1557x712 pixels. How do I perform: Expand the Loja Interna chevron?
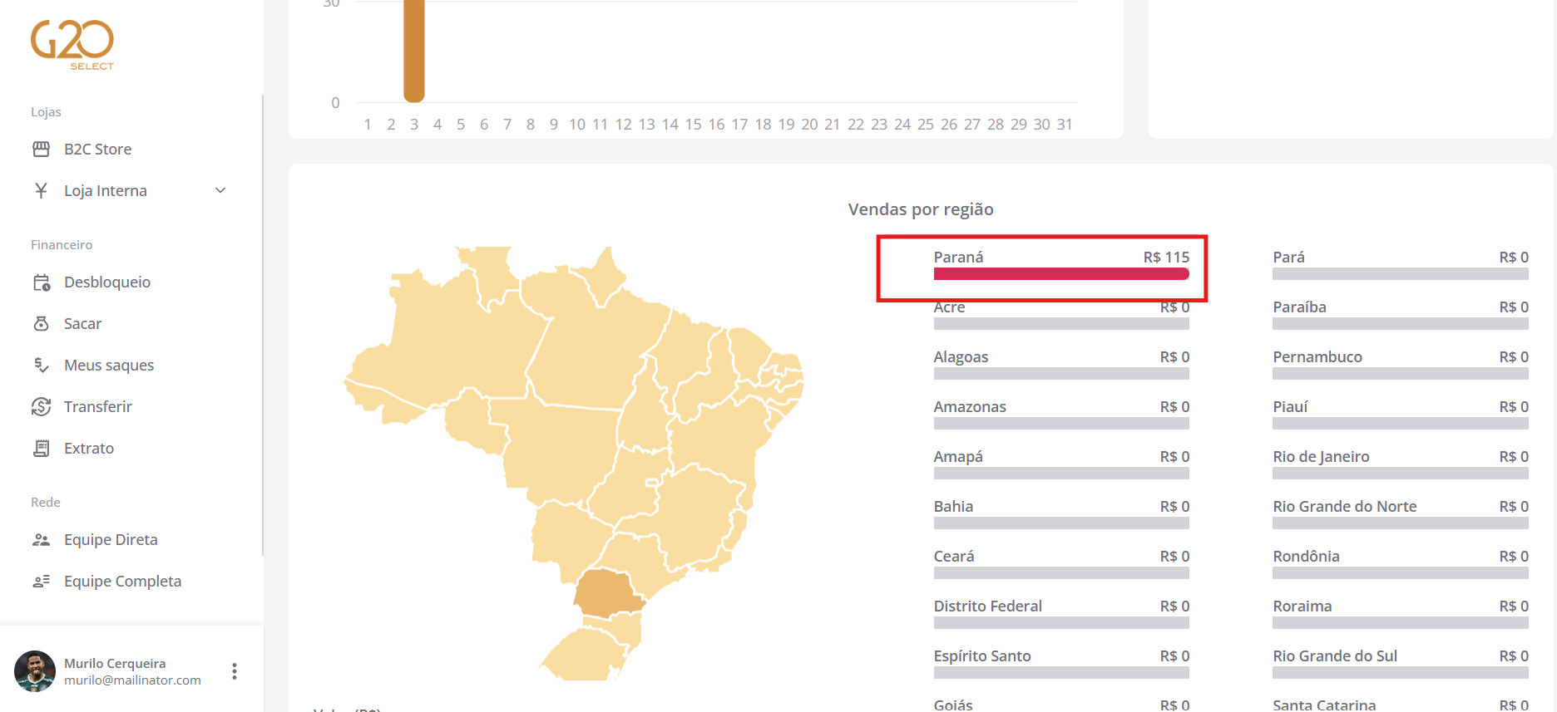point(220,191)
